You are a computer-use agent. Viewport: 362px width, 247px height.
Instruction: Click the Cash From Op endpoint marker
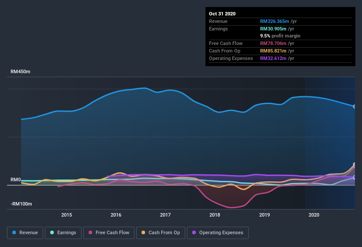pyautogui.click(x=355, y=165)
